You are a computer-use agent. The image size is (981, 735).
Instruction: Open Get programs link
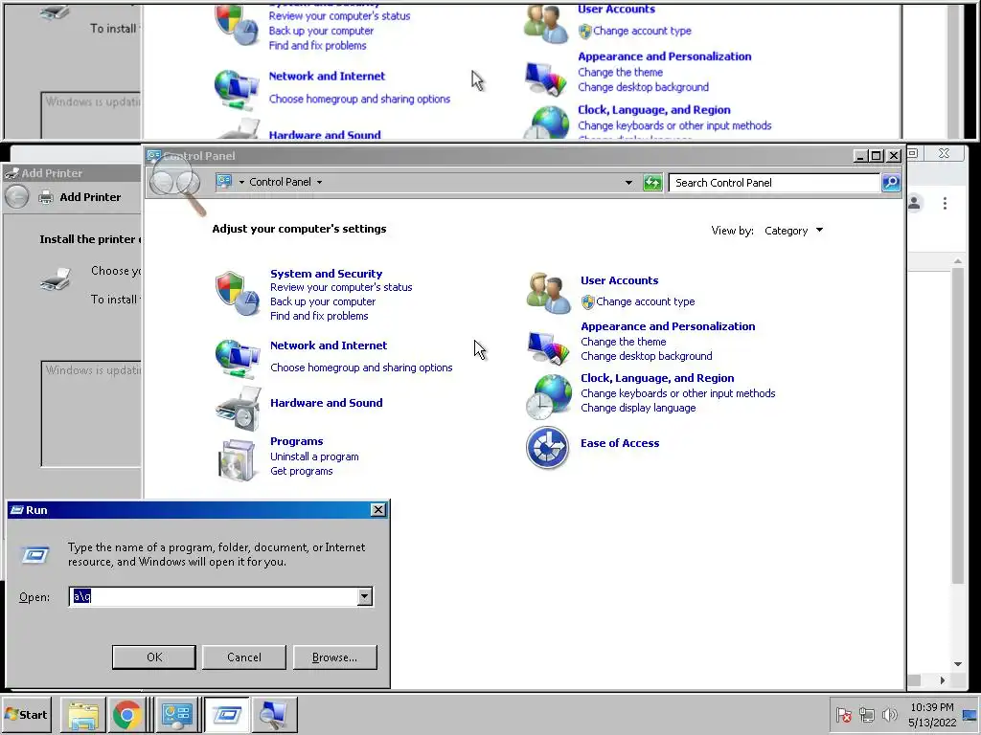pyautogui.click(x=302, y=471)
